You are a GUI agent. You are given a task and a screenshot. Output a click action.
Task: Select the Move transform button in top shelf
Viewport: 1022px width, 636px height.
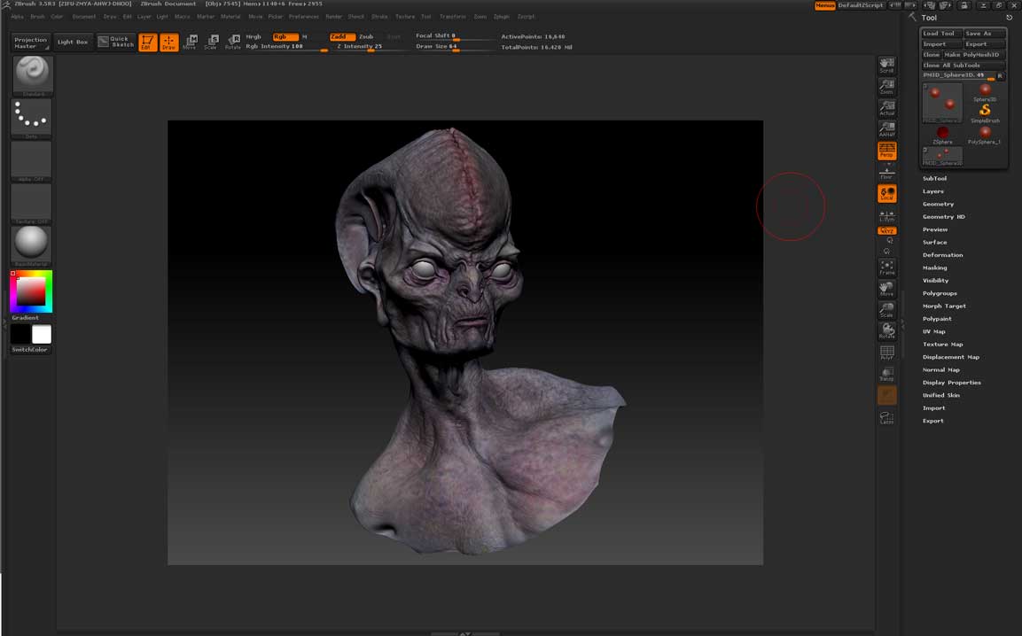[x=190, y=43]
